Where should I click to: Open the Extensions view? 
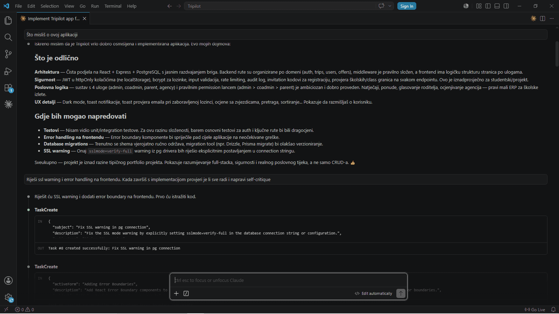click(x=8, y=88)
